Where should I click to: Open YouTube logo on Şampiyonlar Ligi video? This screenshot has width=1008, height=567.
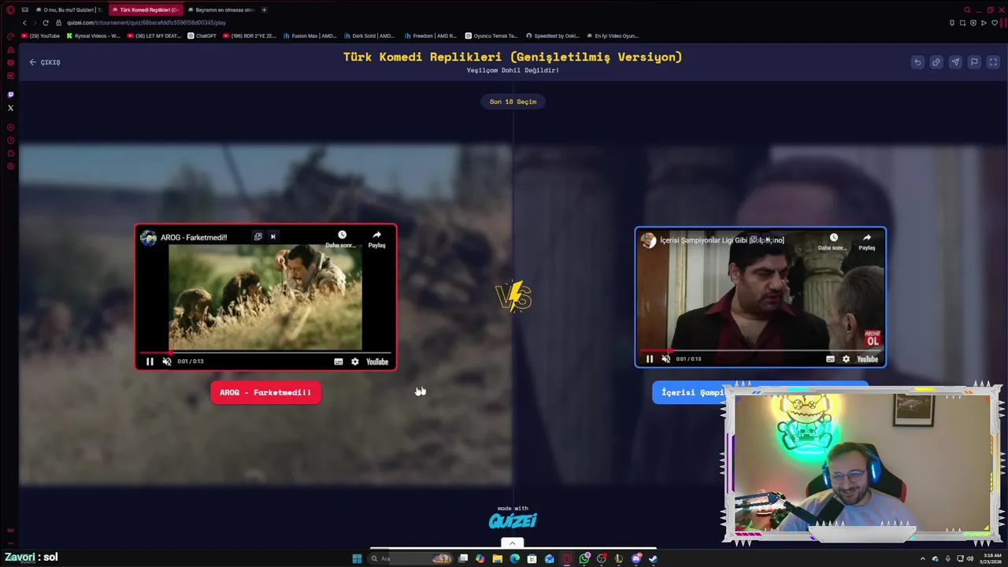[x=867, y=359]
